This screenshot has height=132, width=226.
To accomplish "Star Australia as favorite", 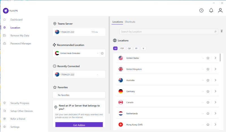I will (x=208, y=80).
